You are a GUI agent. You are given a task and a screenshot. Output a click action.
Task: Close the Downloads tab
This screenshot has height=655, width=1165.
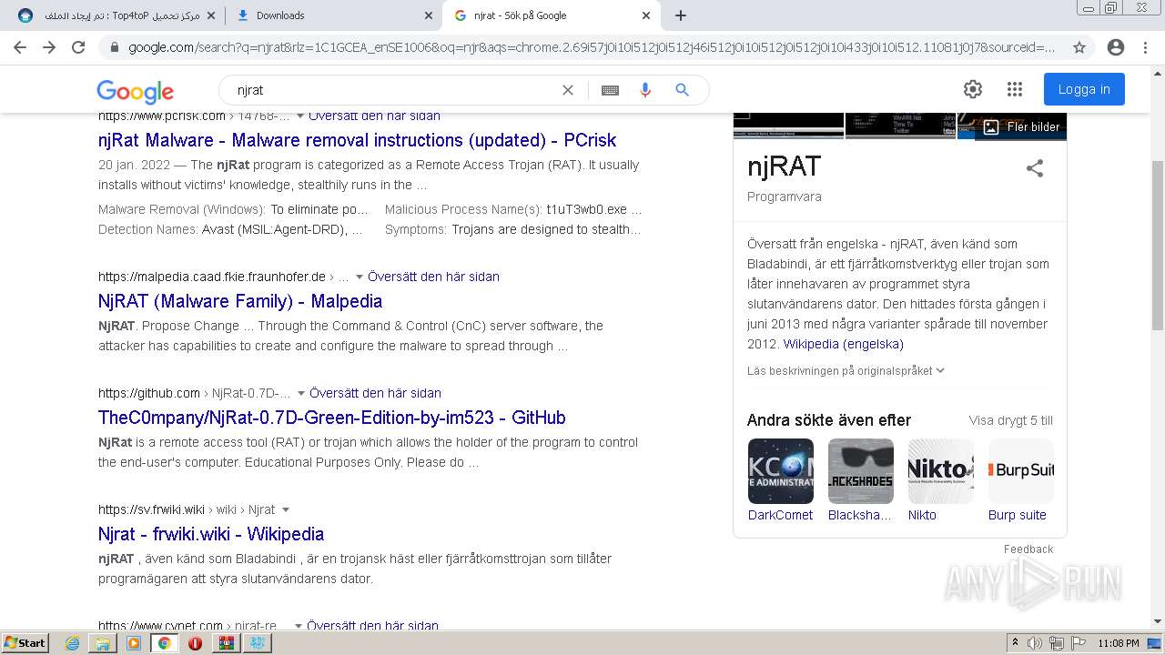coord(429,15)
